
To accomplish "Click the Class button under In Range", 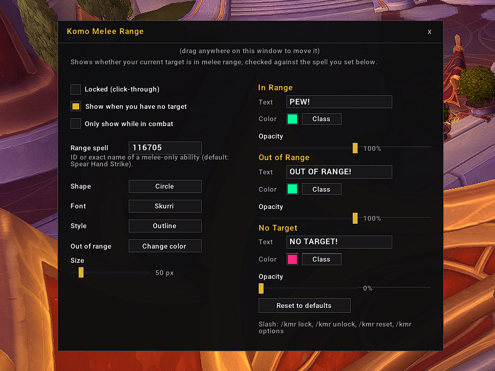I will 321,119.
